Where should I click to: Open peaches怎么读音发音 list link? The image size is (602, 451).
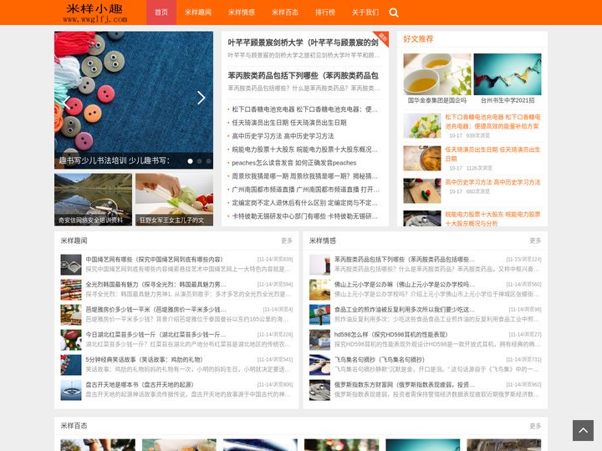click(x=294, y=163)
